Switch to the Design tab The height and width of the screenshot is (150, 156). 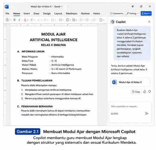pyautogui.click(x=47, y=14)
